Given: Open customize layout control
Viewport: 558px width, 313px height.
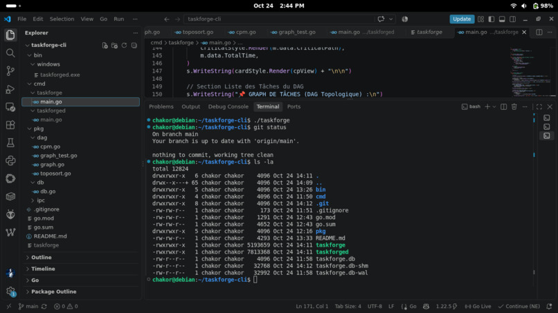Looking at the screenshot, I should click(480, 19).
